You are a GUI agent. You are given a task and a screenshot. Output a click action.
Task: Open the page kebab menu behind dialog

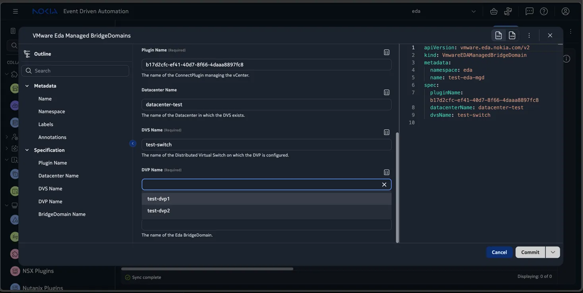pos(571,31)
